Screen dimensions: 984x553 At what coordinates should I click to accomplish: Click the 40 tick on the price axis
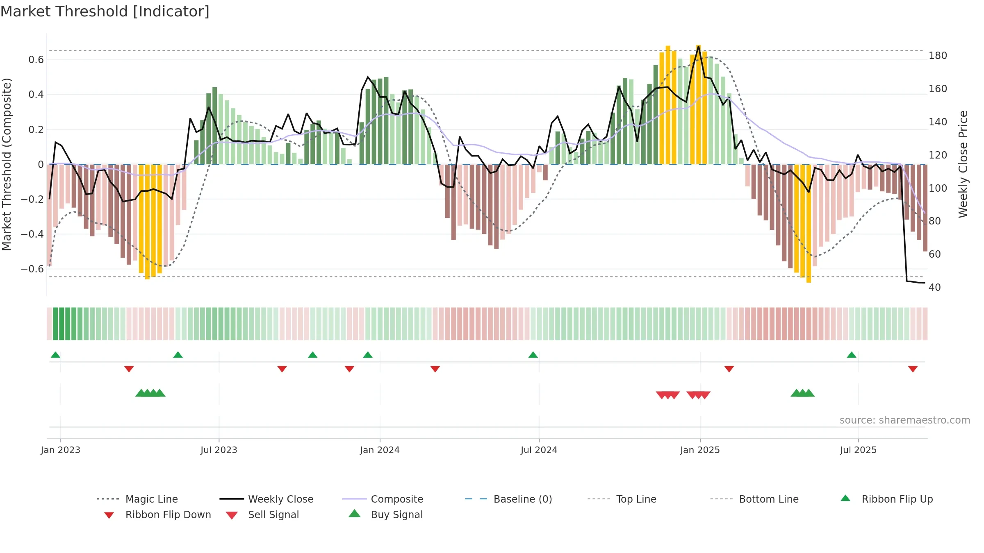click(935, 288)
